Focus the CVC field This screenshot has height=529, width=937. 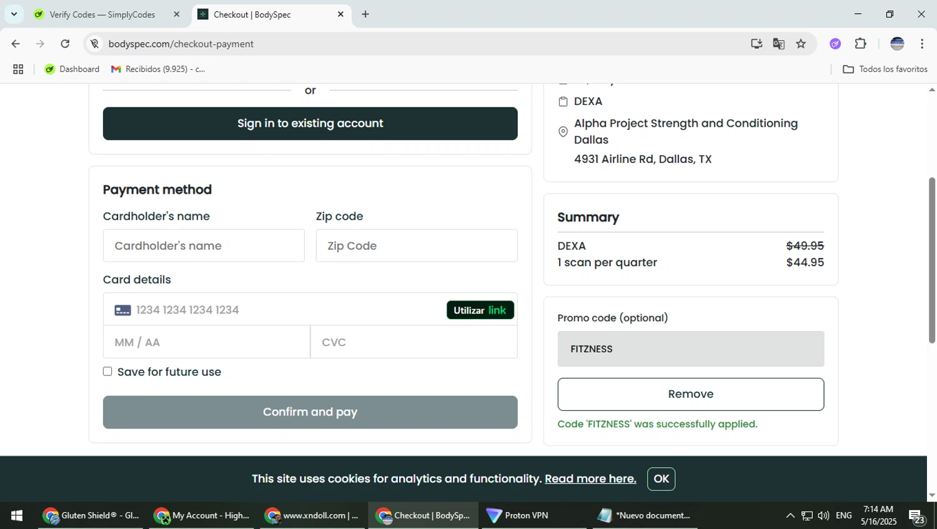coord(414,342)
